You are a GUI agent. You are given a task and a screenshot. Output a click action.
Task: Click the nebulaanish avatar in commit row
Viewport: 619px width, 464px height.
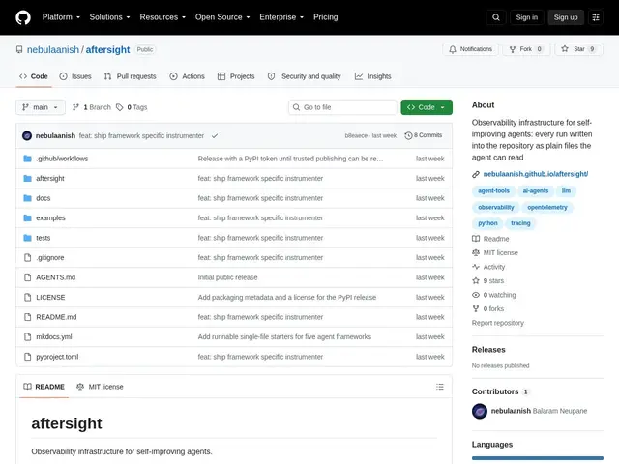pos(27,135)
